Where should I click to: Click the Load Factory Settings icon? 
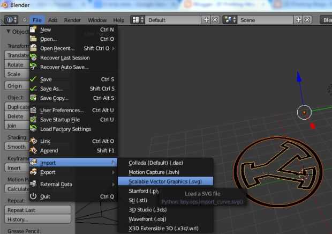[33, 129]
